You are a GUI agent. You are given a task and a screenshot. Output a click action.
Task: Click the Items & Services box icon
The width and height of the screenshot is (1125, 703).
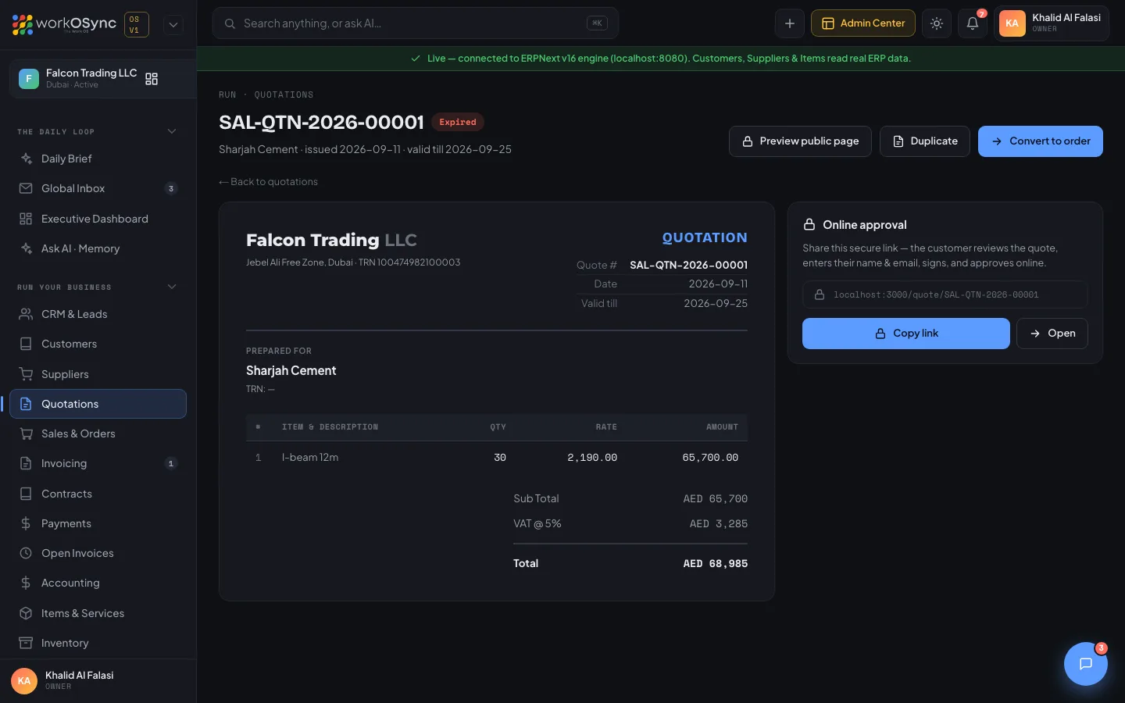26,613
